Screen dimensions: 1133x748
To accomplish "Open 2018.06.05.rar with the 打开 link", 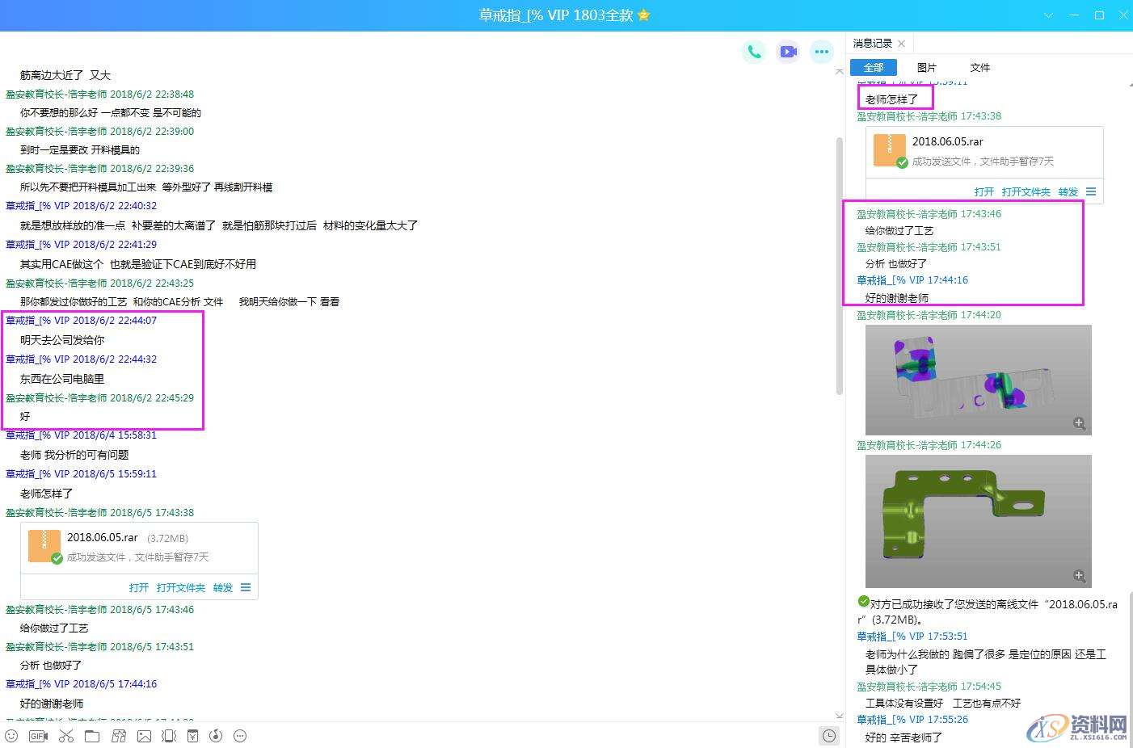I will point(137,587).
